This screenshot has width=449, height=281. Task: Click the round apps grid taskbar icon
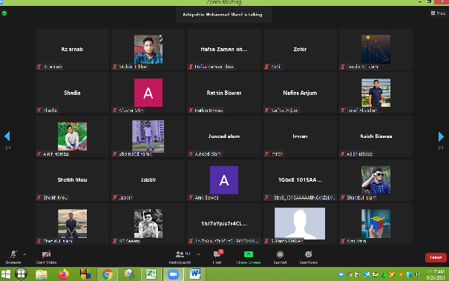pyautogui.click(x=21, y=274)
